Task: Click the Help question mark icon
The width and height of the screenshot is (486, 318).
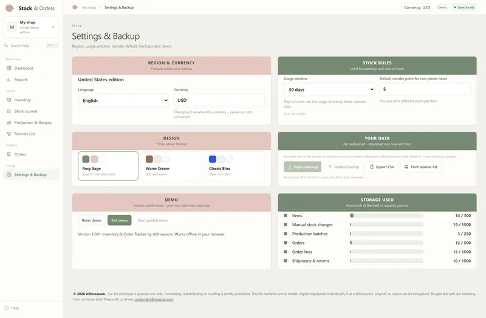Action: click(x=6, y=308)
